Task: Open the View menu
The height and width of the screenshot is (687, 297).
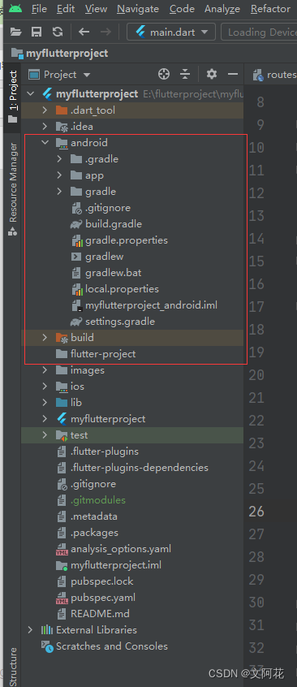Action: click(x=96, y=9)
